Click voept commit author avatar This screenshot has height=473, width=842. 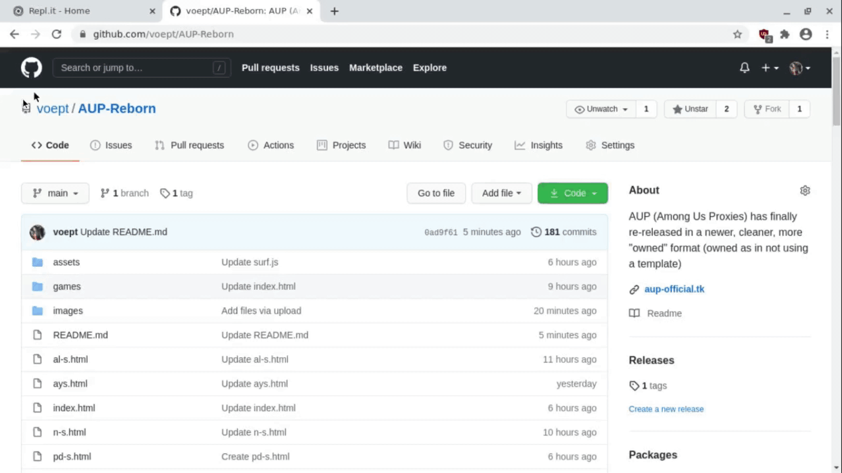tap(38, 232)
